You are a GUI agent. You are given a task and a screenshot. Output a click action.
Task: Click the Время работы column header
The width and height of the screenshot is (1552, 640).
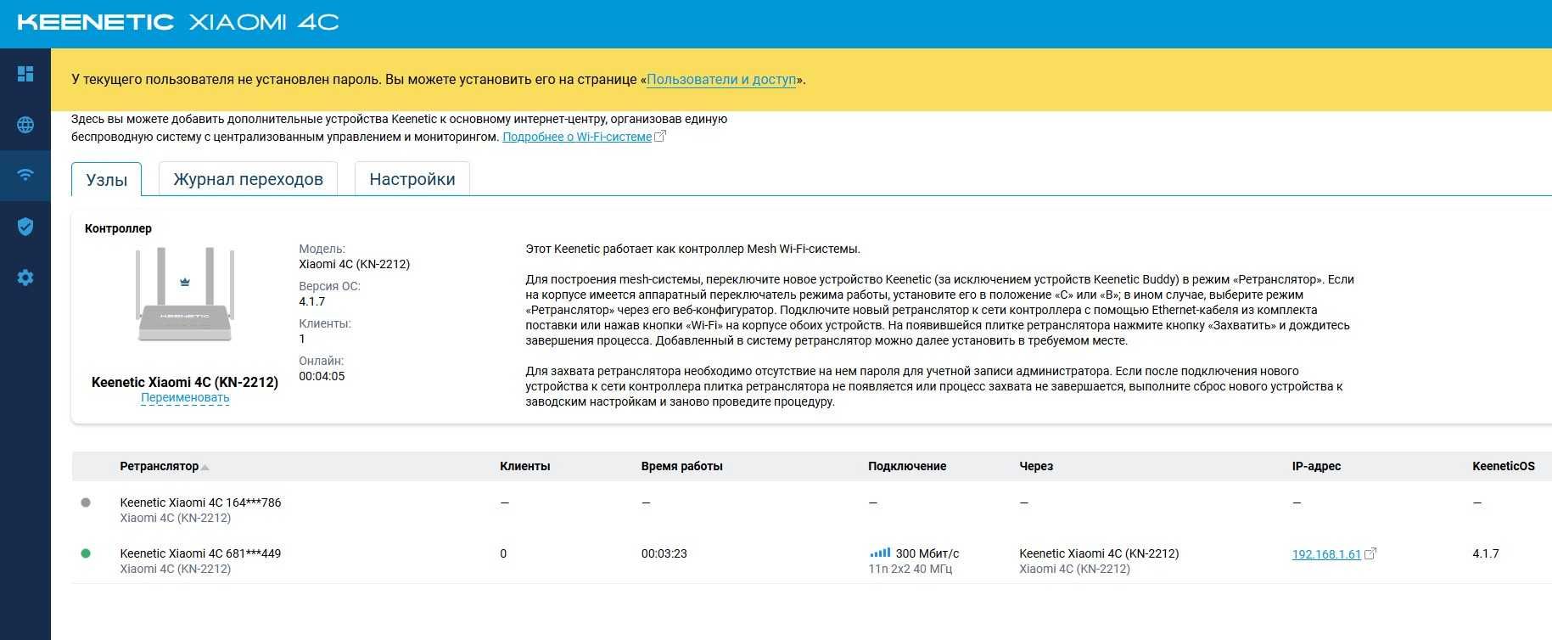(682, 466)
